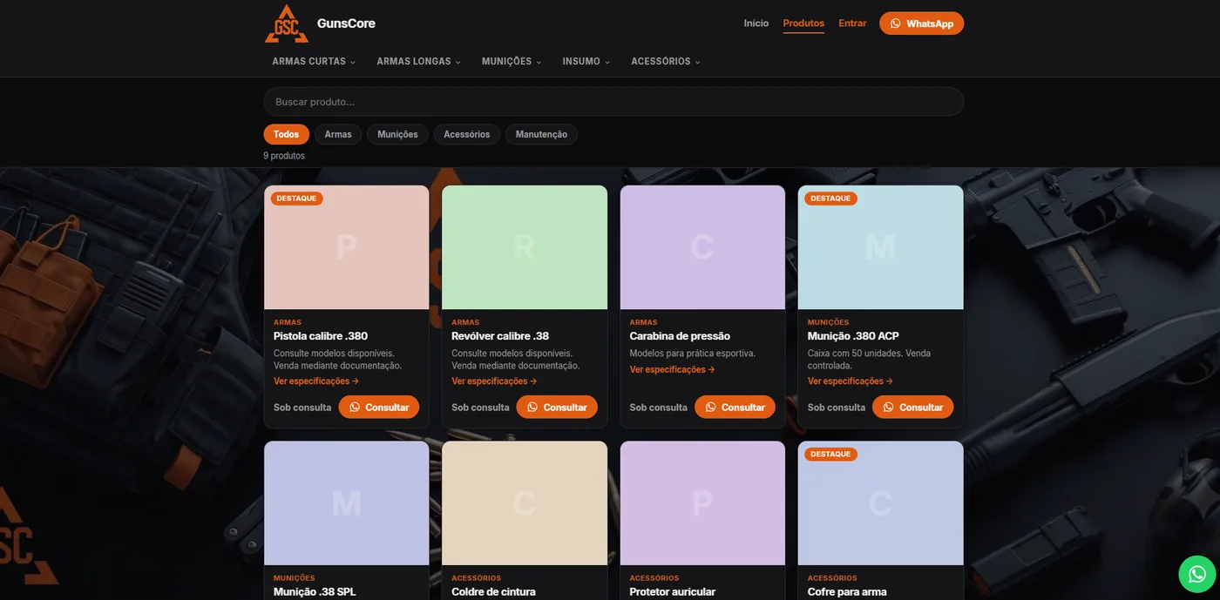The width and height of the screenshot is (1220, 600).
Task: Click the Entrar login link
Action: 852,24
